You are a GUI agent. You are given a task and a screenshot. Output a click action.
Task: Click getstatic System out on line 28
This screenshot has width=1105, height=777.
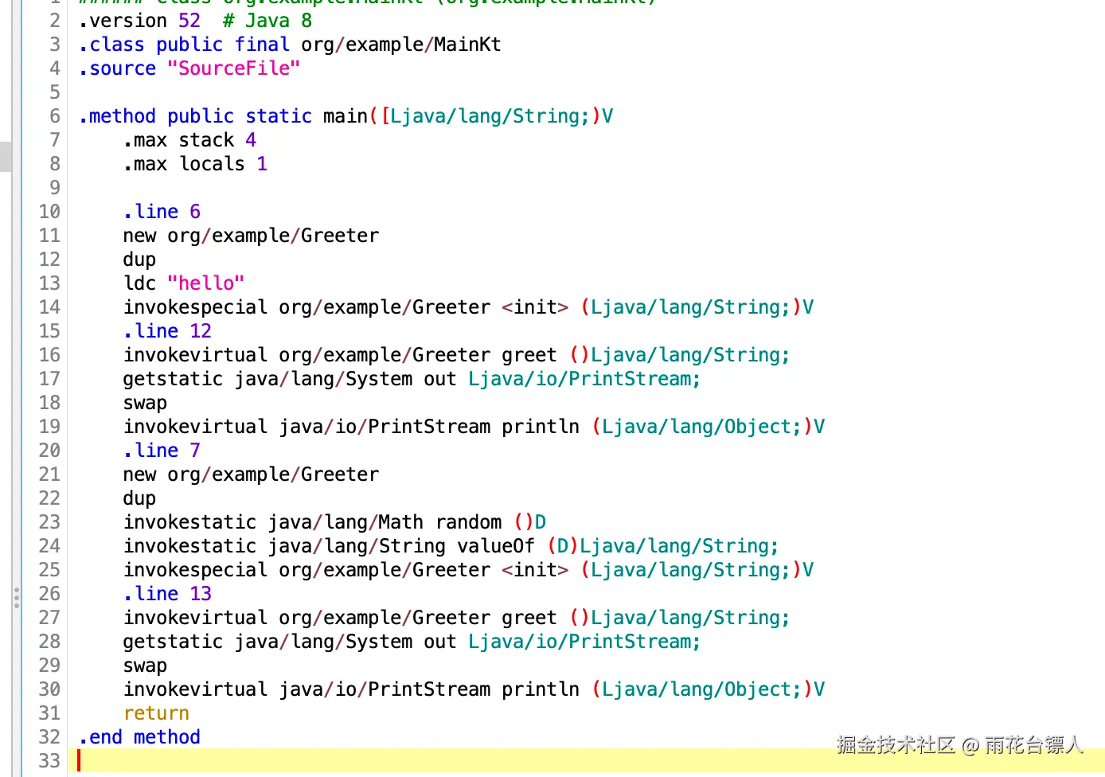pos(412,642)
